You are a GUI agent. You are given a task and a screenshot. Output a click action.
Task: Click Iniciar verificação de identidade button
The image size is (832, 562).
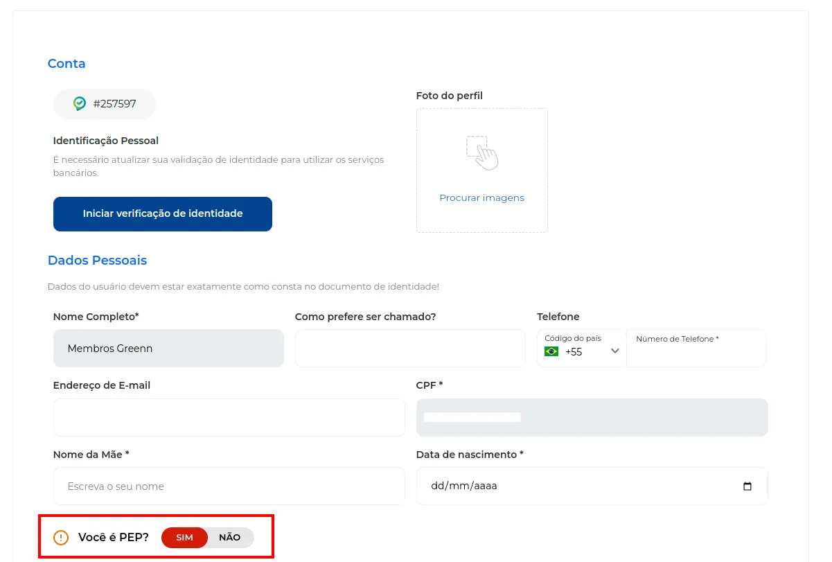tap(163, 213)
